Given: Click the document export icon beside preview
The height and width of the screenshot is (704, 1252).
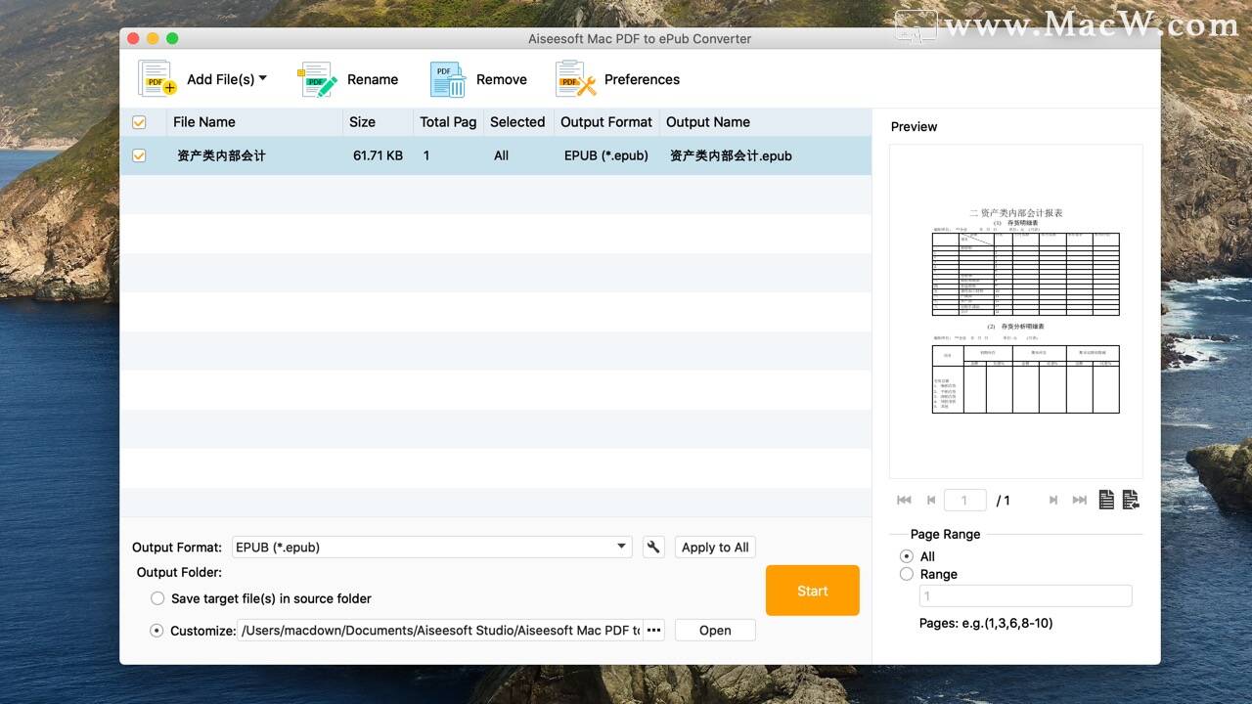Looking at the screenshot, I should click(x=1131, y=500).
